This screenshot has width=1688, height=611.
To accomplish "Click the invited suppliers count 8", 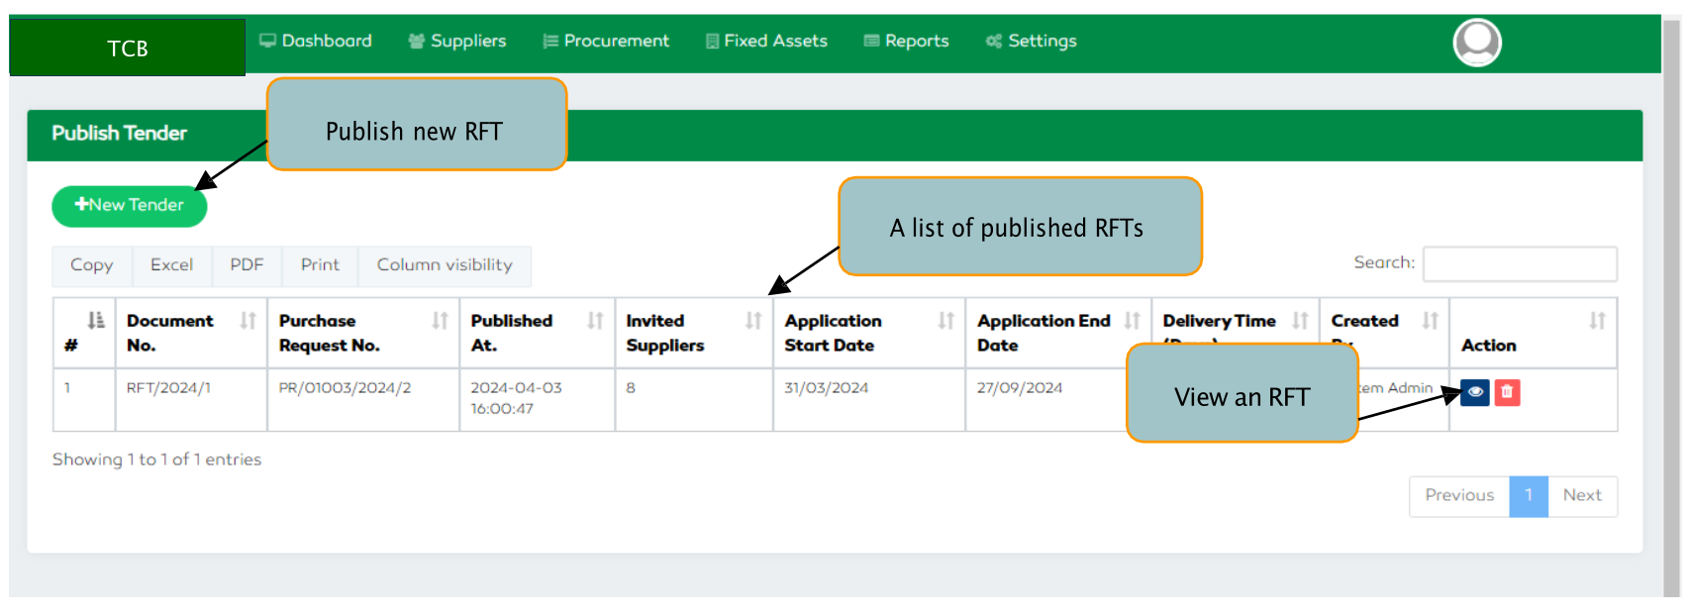I will [x=694, y=400].
